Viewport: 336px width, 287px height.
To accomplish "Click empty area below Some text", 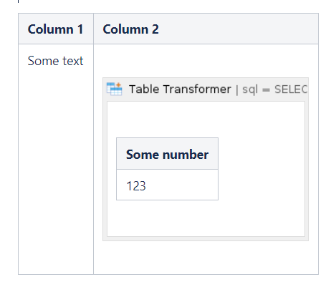I will [56, 172].
